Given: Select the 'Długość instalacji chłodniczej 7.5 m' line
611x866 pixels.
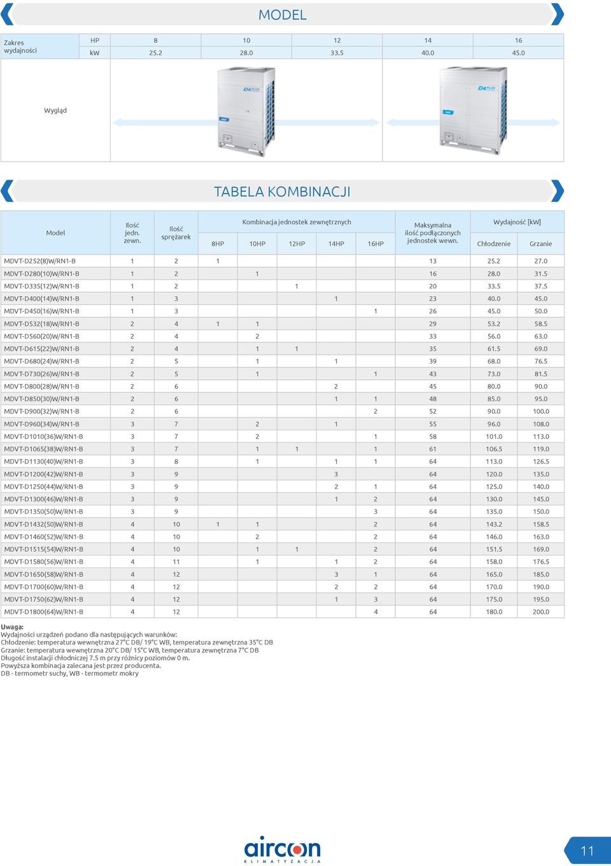Looking at the screenshot, I should [x=95, y=658].
